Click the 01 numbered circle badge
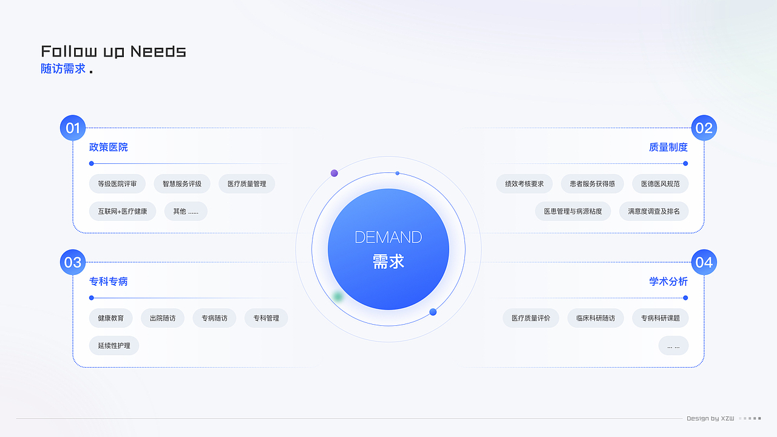 73,128
